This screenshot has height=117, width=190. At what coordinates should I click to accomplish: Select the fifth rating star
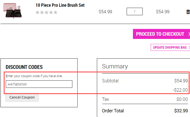55,12
